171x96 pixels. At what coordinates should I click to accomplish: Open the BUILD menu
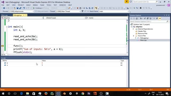pyautogui.click(x=29, y=5)
